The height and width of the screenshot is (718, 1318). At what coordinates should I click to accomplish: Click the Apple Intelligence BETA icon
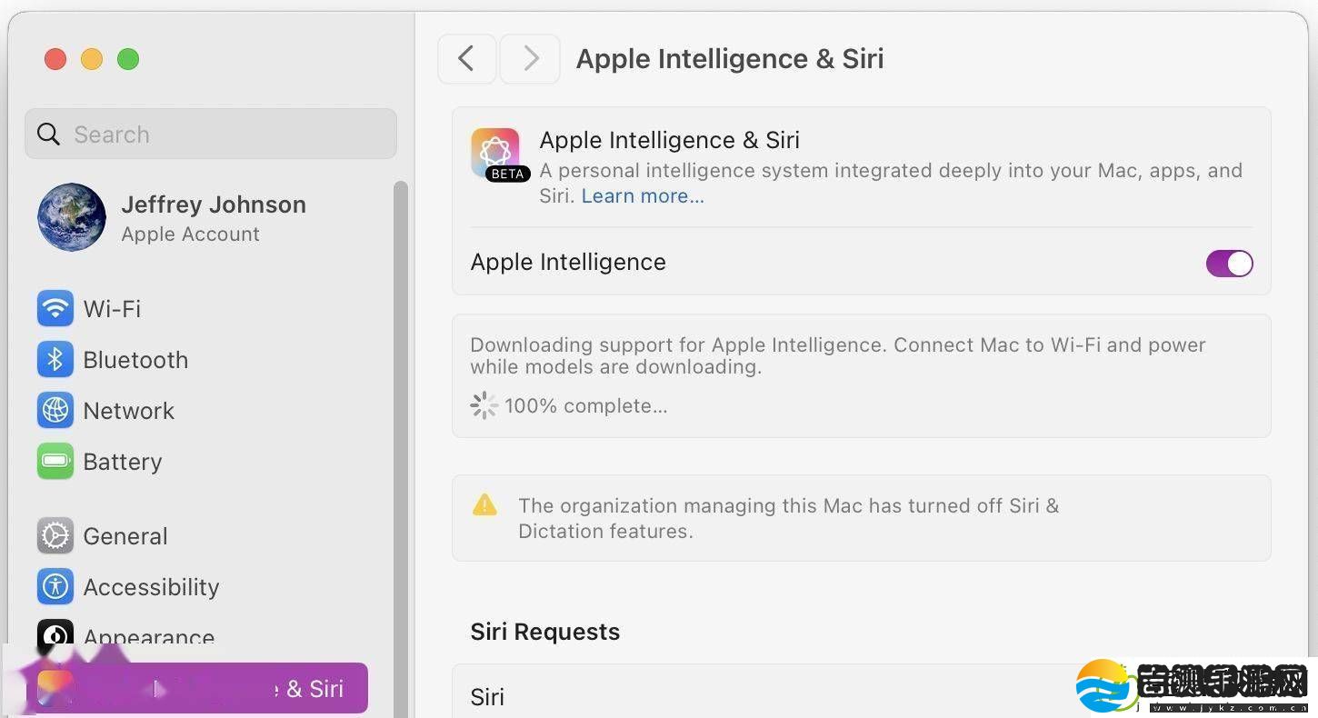pyautogui.click(x=496, y=154)
